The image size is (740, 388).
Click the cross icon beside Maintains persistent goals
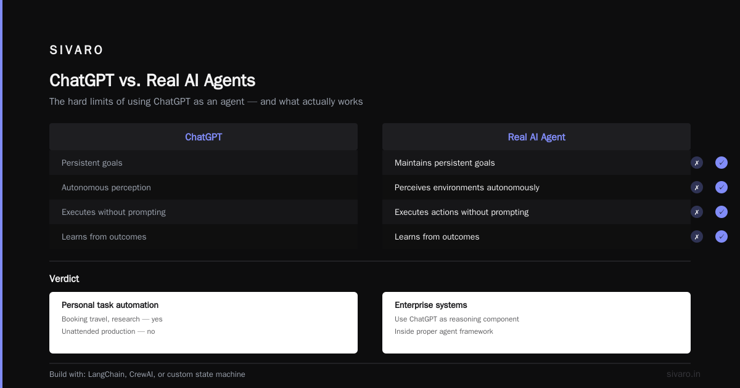(697, 163)
